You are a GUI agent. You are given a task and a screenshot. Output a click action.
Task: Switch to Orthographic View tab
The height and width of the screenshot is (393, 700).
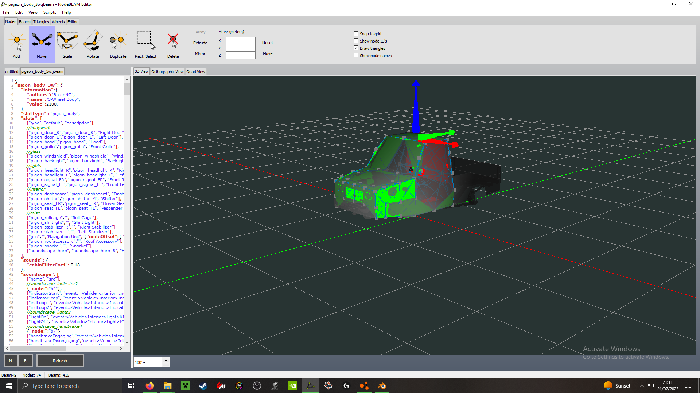(x=167, y=72)
